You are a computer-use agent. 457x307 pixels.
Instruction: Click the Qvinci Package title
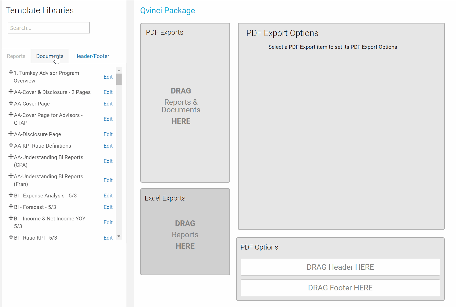[168, 10]
